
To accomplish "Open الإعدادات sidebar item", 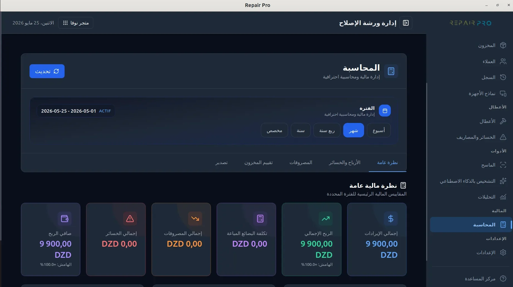I will 471,253.
